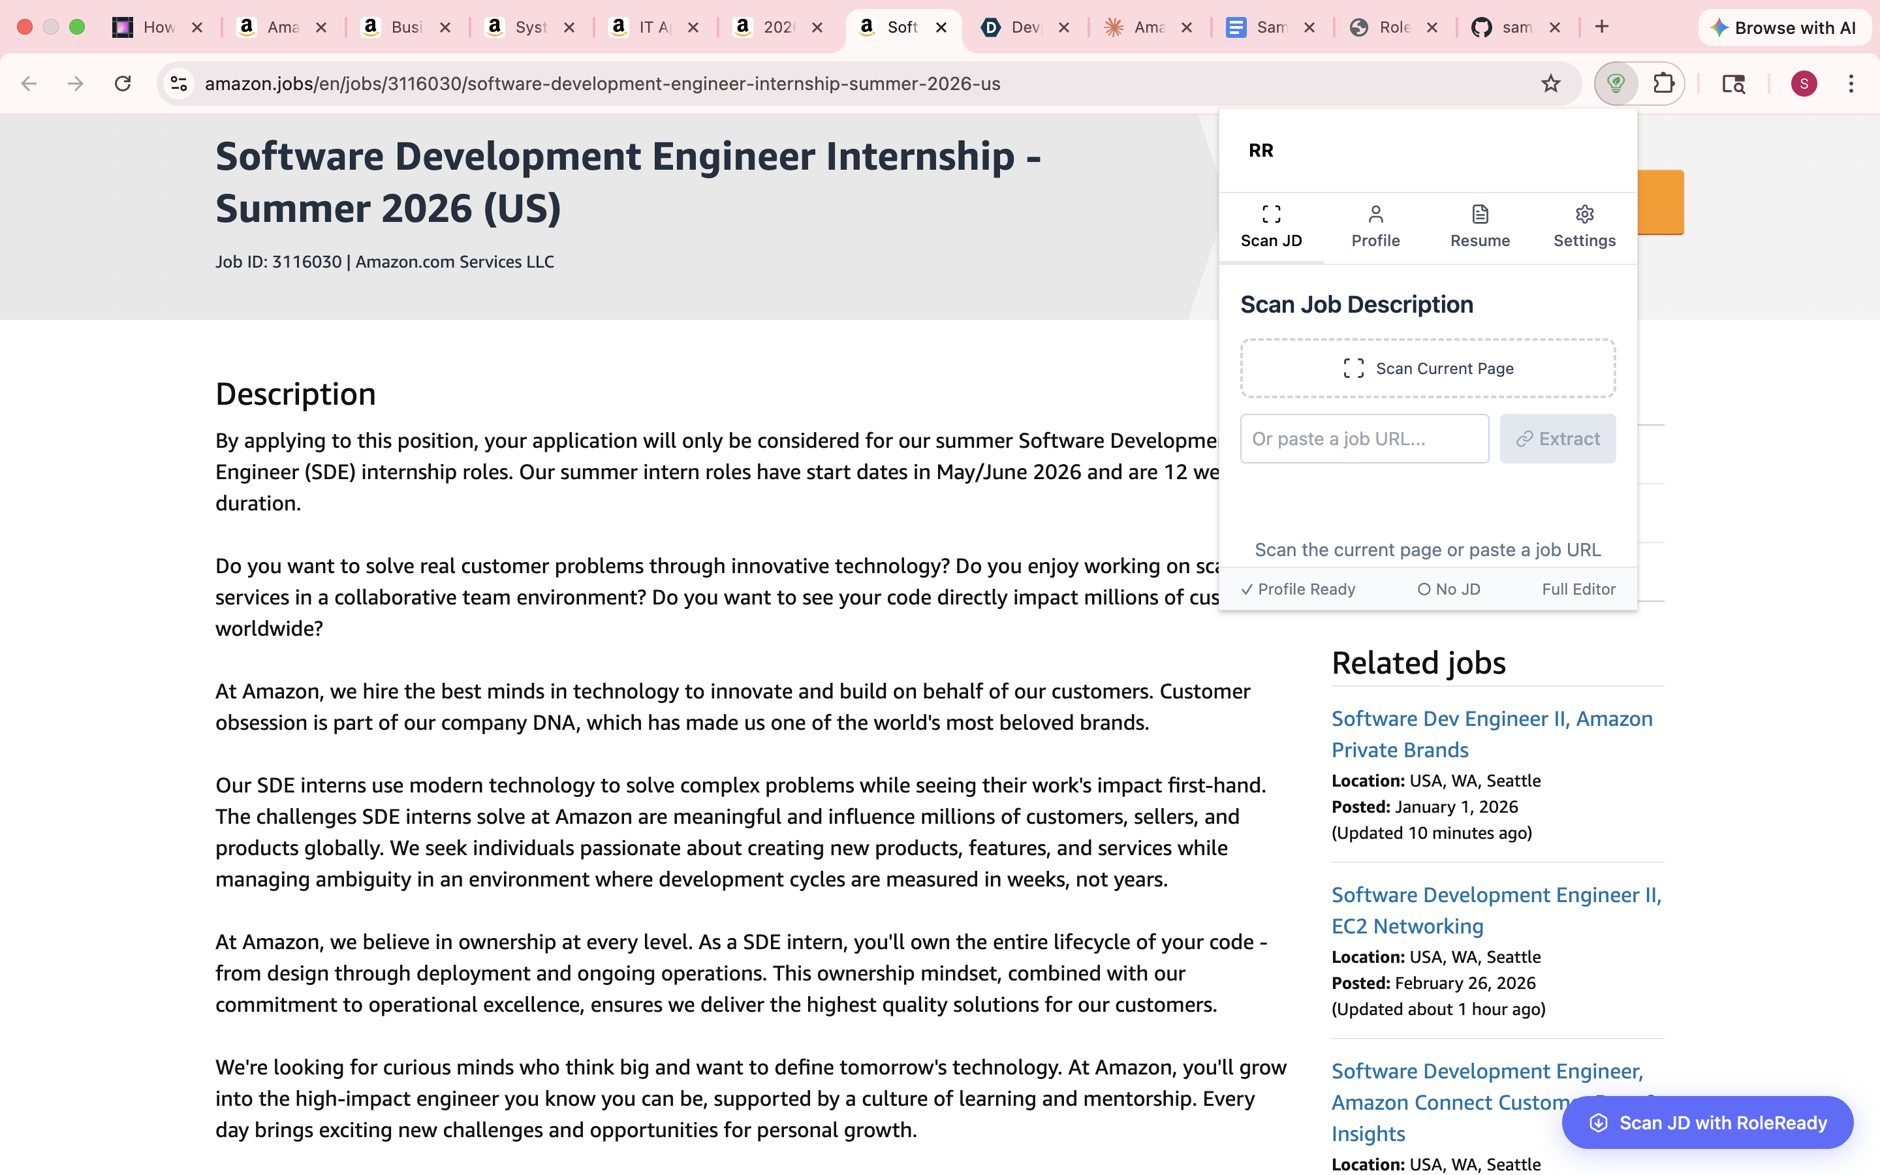Click the Browse with AI button
This screenshot has height=1175, width=1880.
point(1783,28)
